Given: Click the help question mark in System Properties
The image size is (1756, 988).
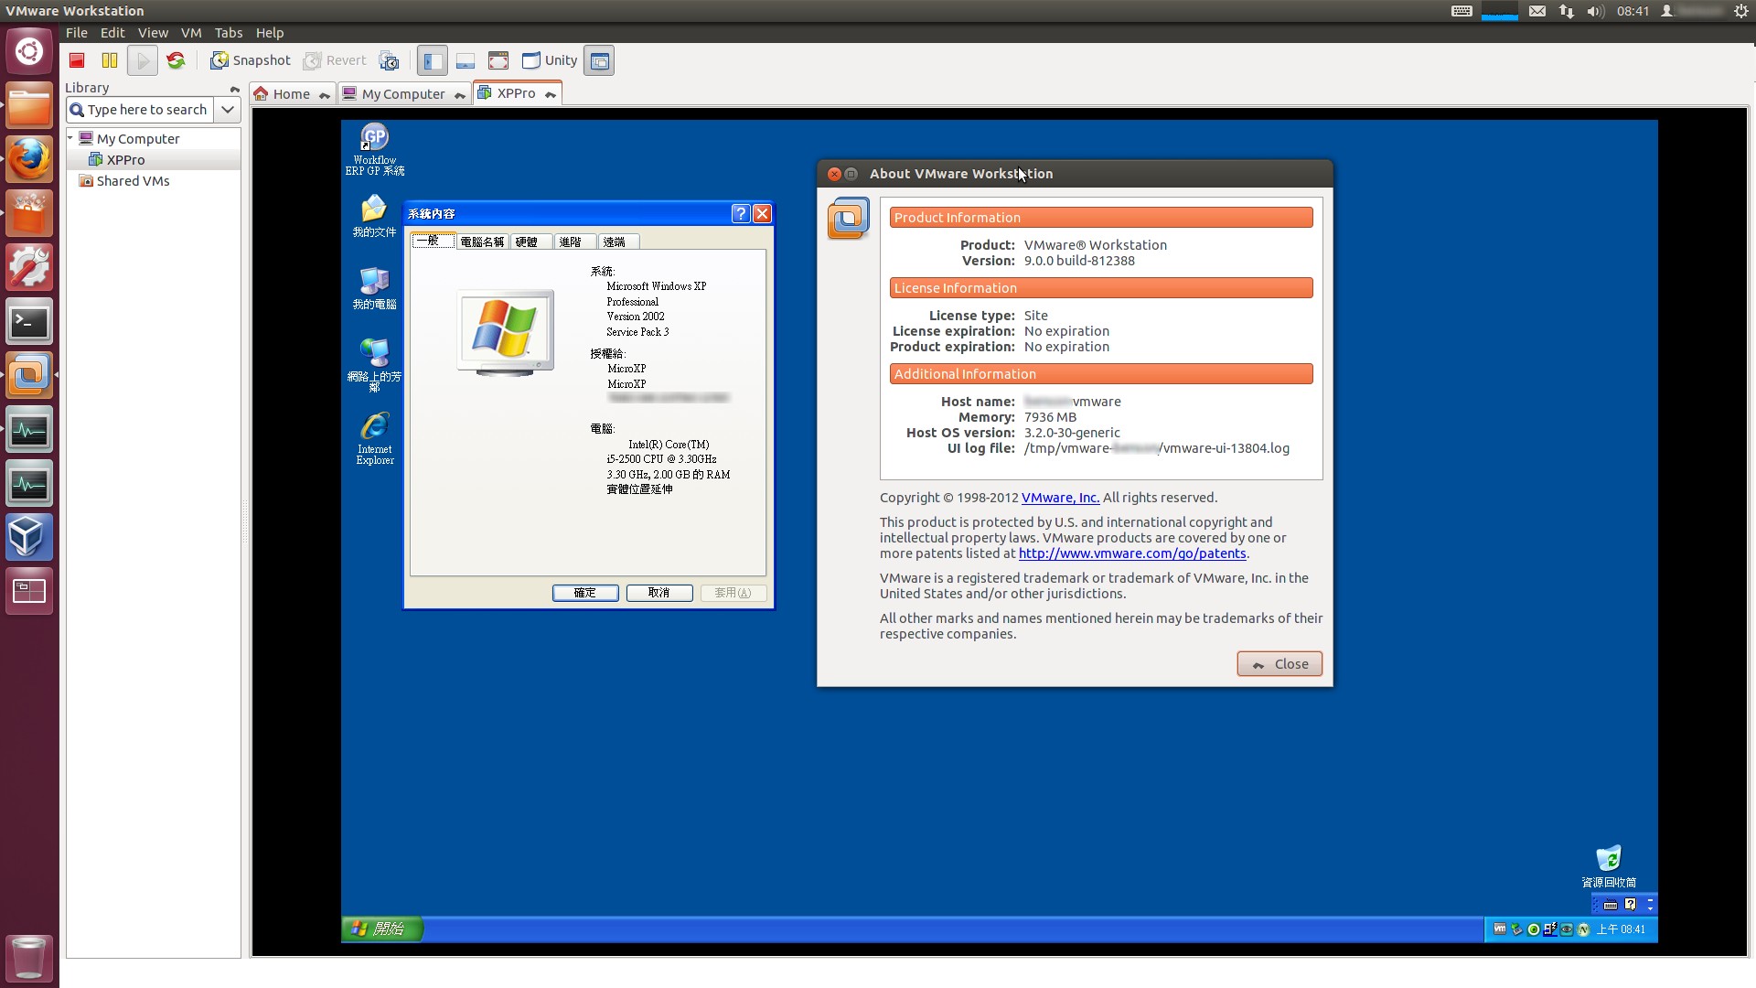Looking at the screenshot, I should (741, 214).
